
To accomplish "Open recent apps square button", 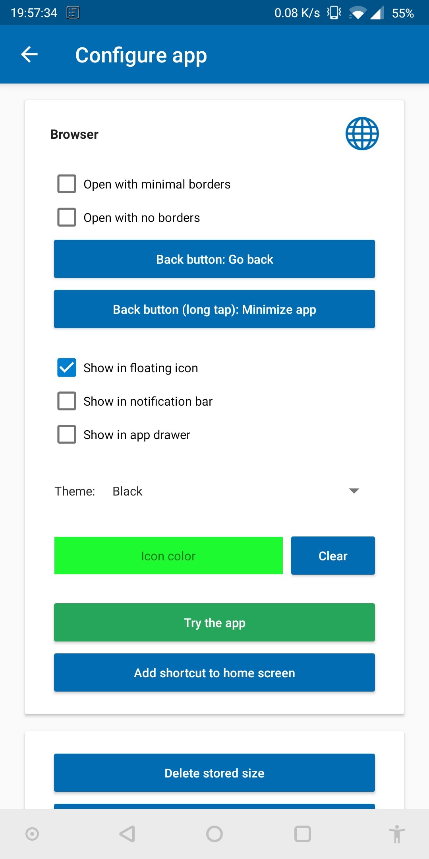I will [302, 834].
